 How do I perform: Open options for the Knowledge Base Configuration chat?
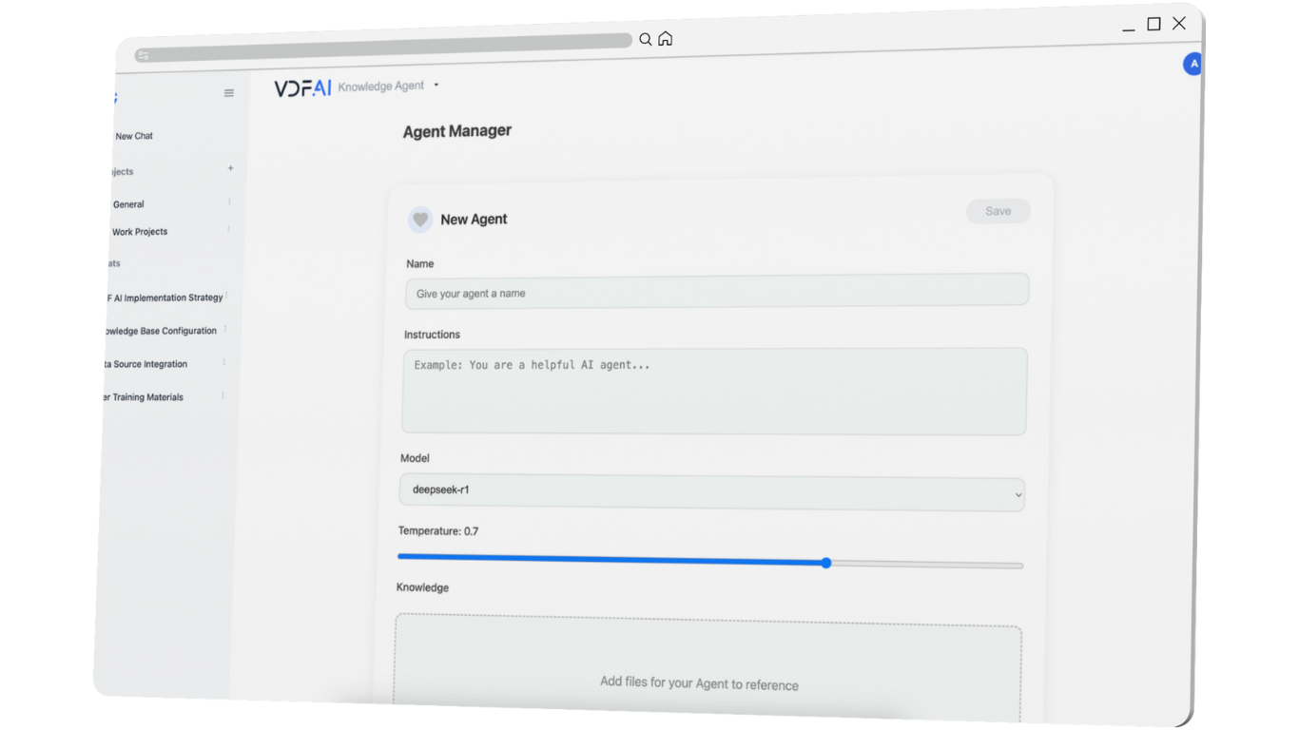(225, 330)
